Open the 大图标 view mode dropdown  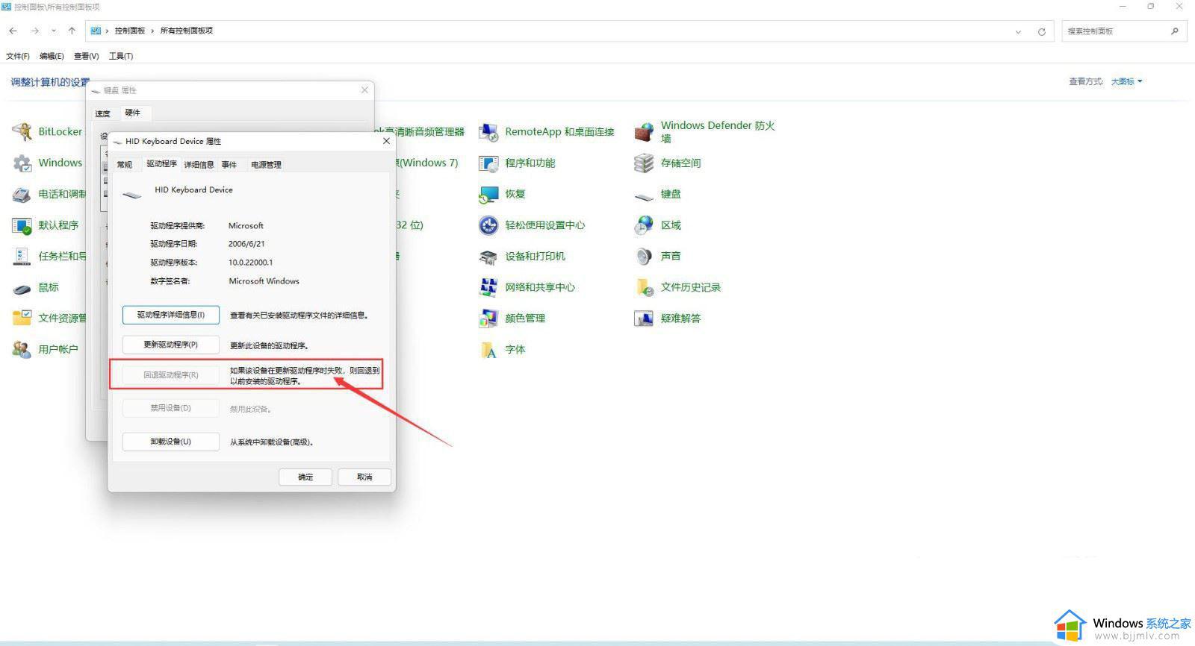(x=1126, y=81)
